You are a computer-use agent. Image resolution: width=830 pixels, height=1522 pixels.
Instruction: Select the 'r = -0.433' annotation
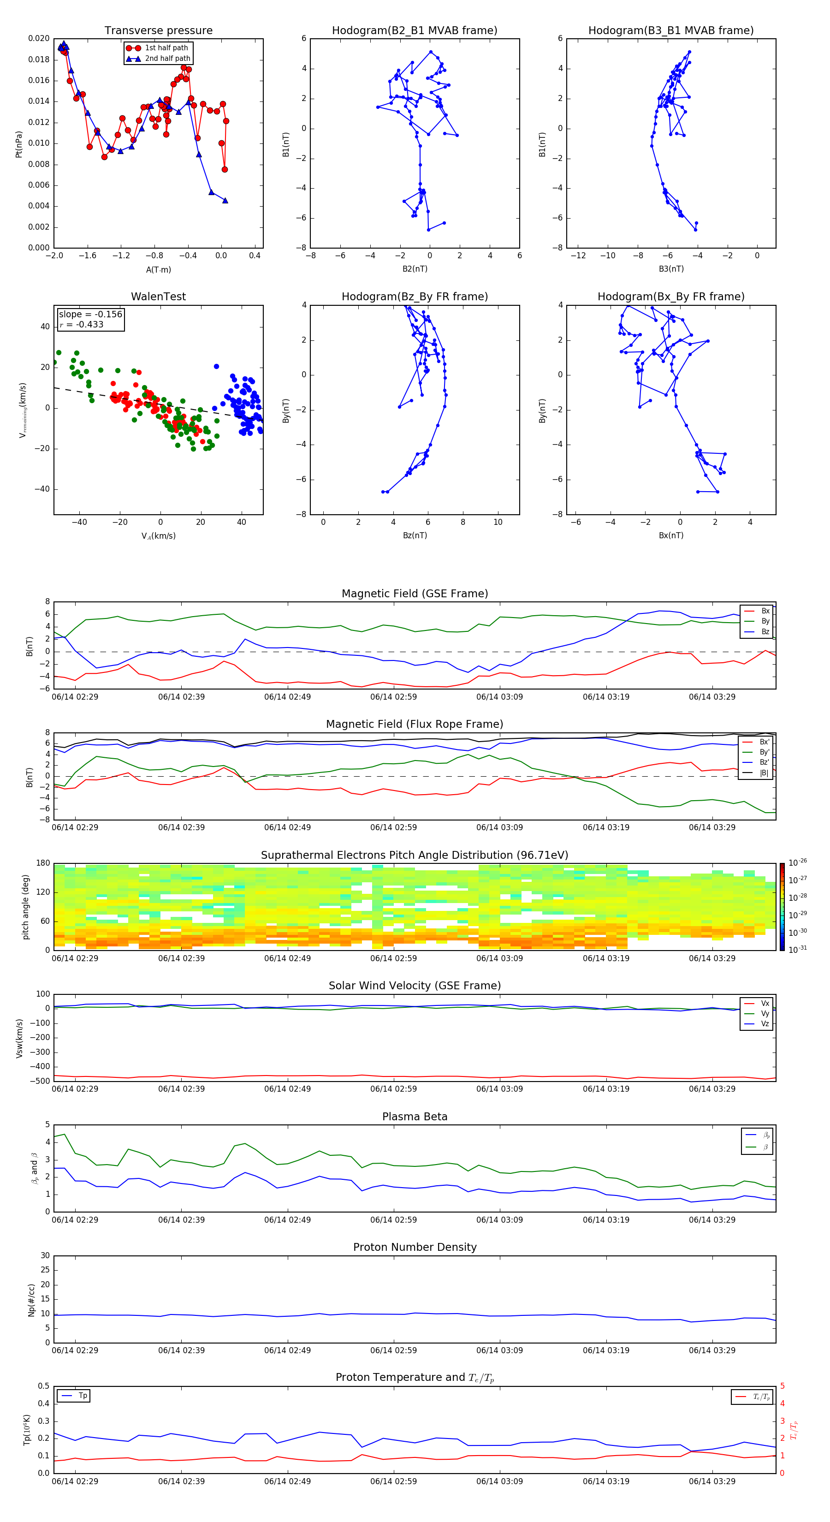click(x=82, y=325)
